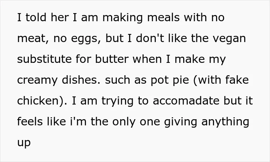Viewport: 270px width, 162px height.
Task: Click the word 'meat,' in second line
Action: [x=33, y=39]
